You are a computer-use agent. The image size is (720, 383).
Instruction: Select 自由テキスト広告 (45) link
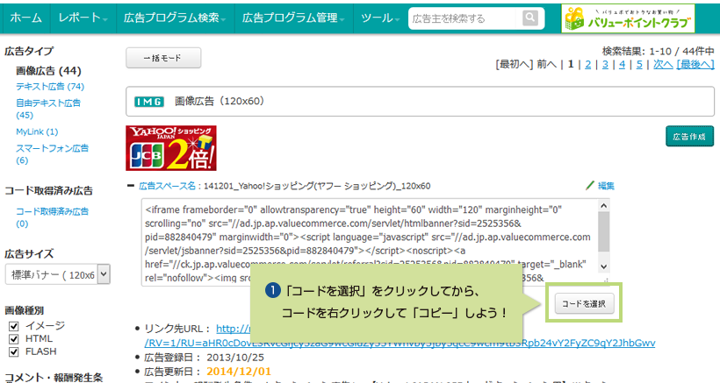coord(48,109)
